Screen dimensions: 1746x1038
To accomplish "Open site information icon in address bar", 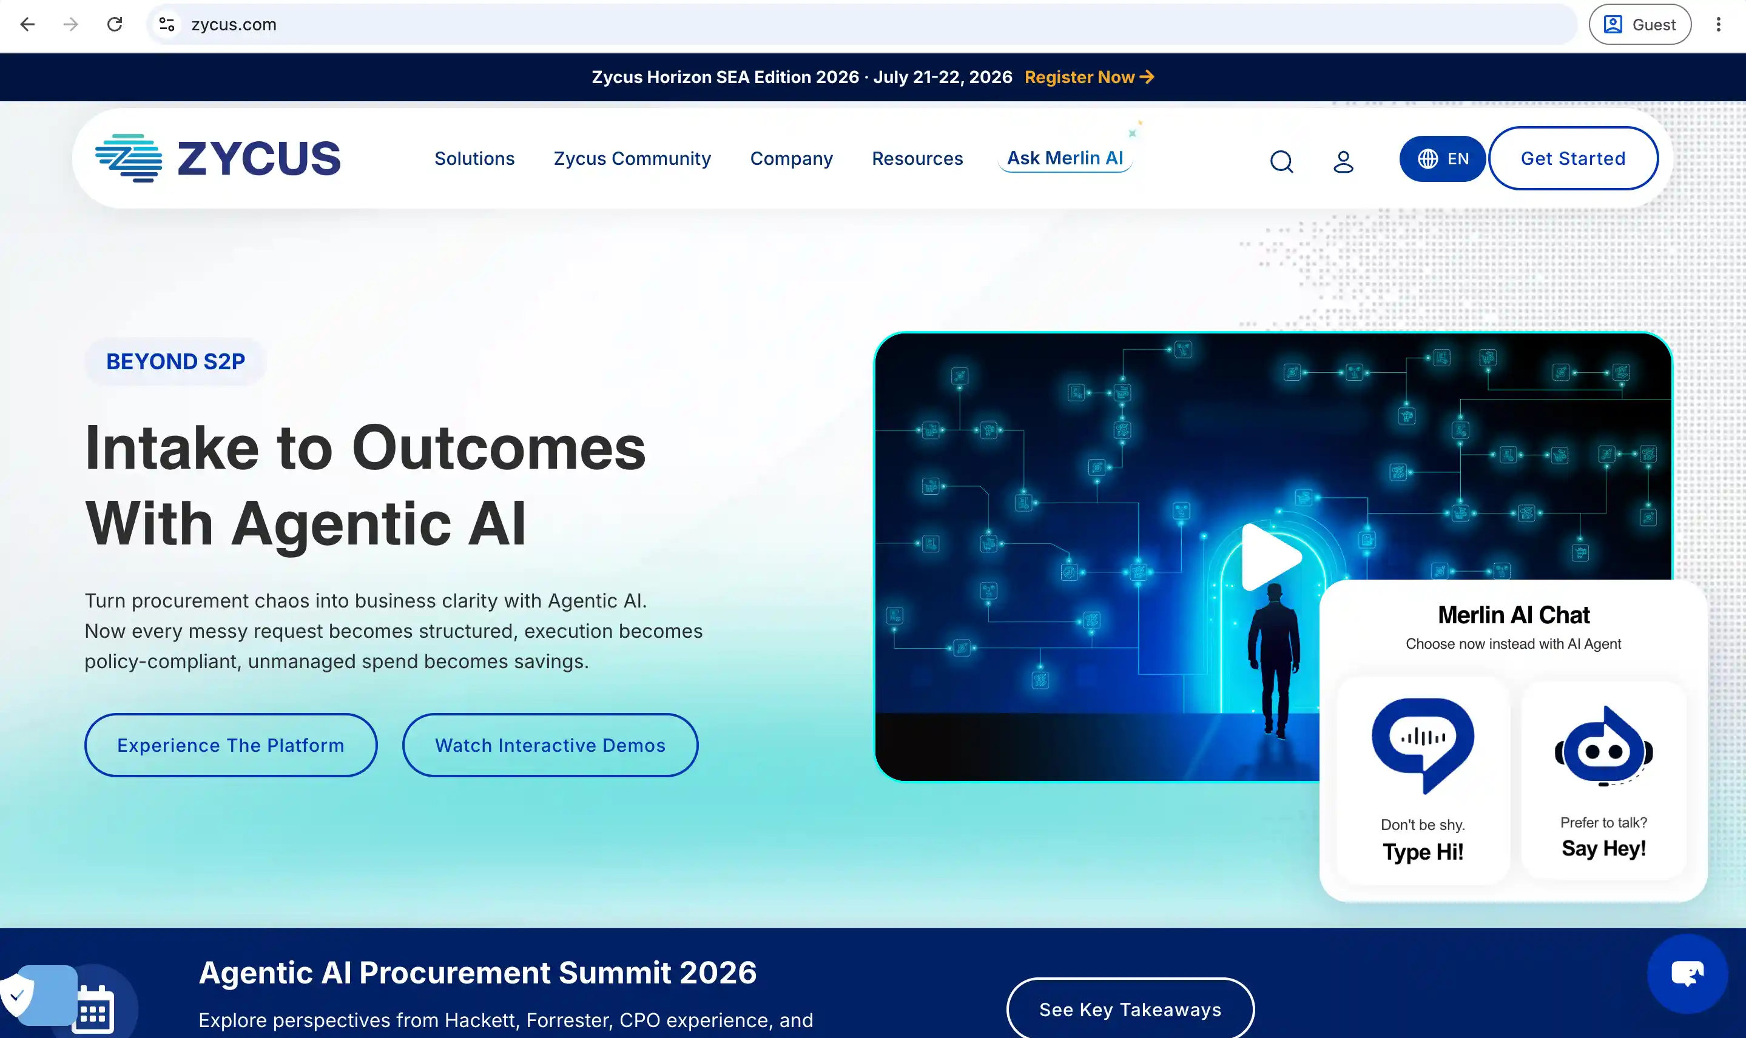I will [167, 24].
